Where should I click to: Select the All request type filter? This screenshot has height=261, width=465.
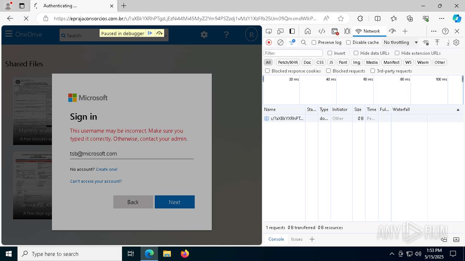coord(268,62)
